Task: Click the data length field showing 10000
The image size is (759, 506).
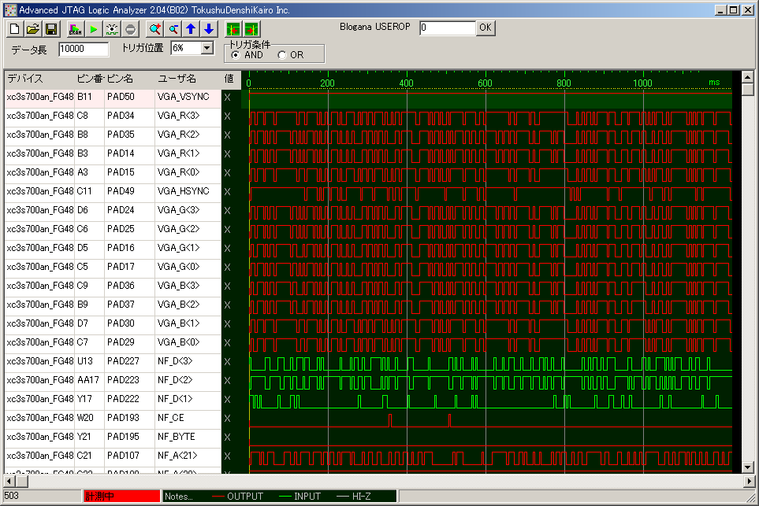Action: pos(83,50)
